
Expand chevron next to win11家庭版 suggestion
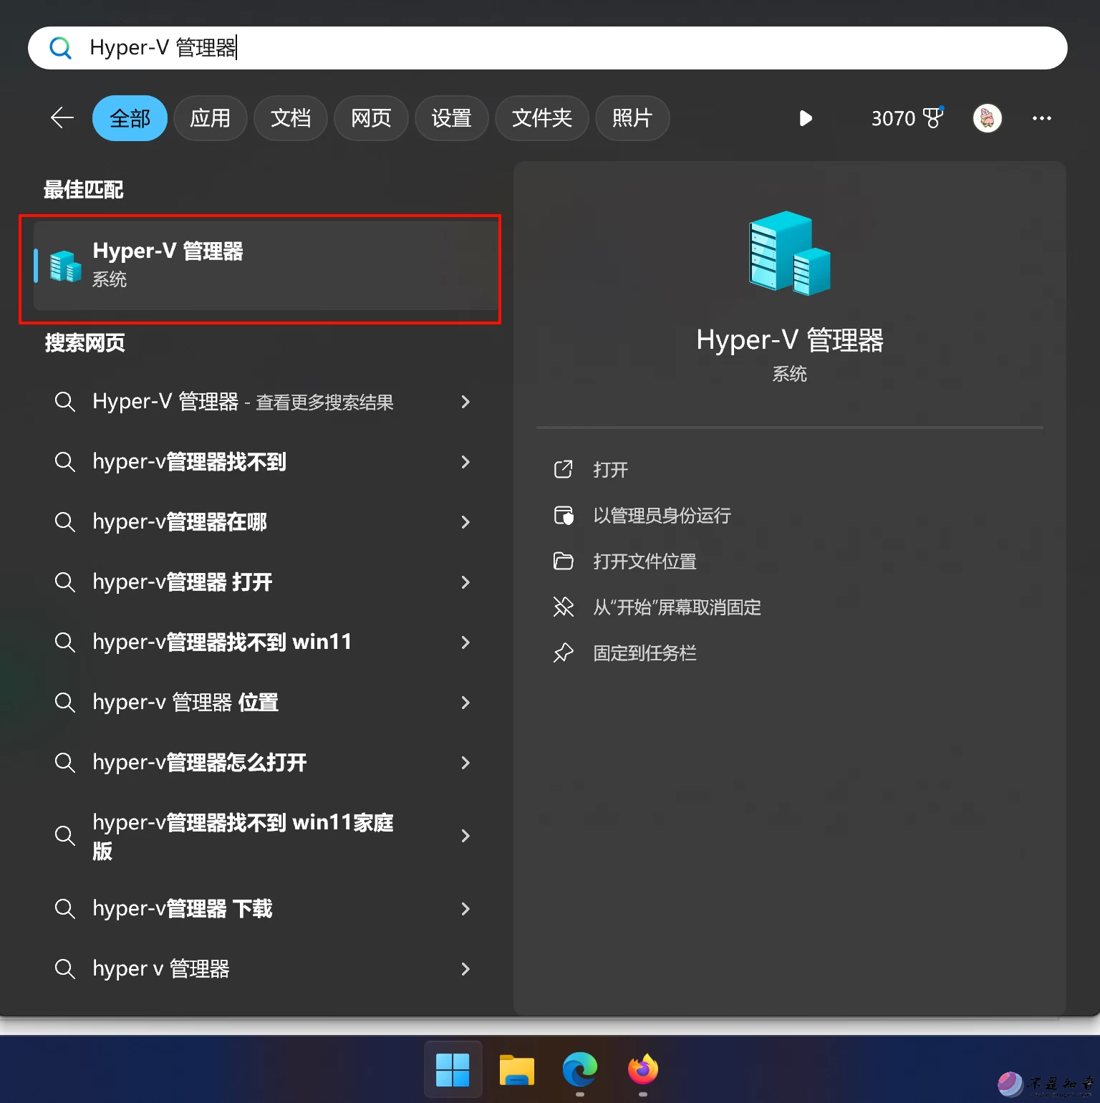point(465,836)
